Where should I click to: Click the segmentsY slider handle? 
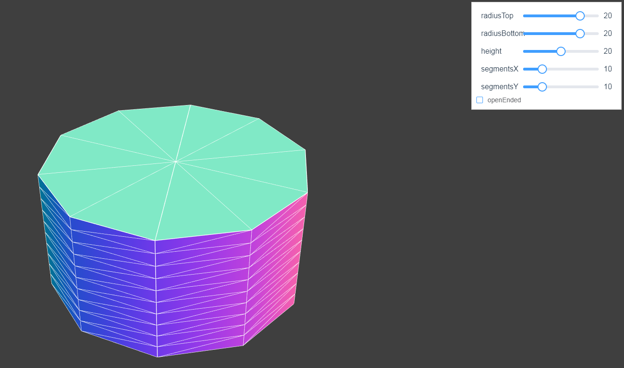click(541, 86)
